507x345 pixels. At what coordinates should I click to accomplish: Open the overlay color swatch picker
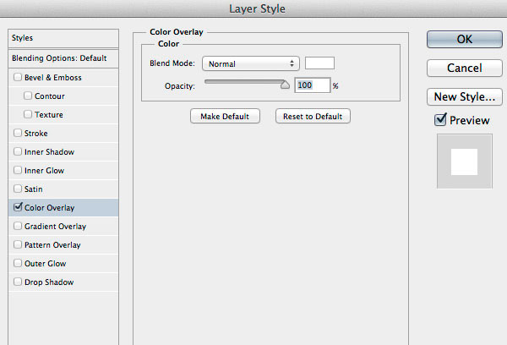(319, 63)
